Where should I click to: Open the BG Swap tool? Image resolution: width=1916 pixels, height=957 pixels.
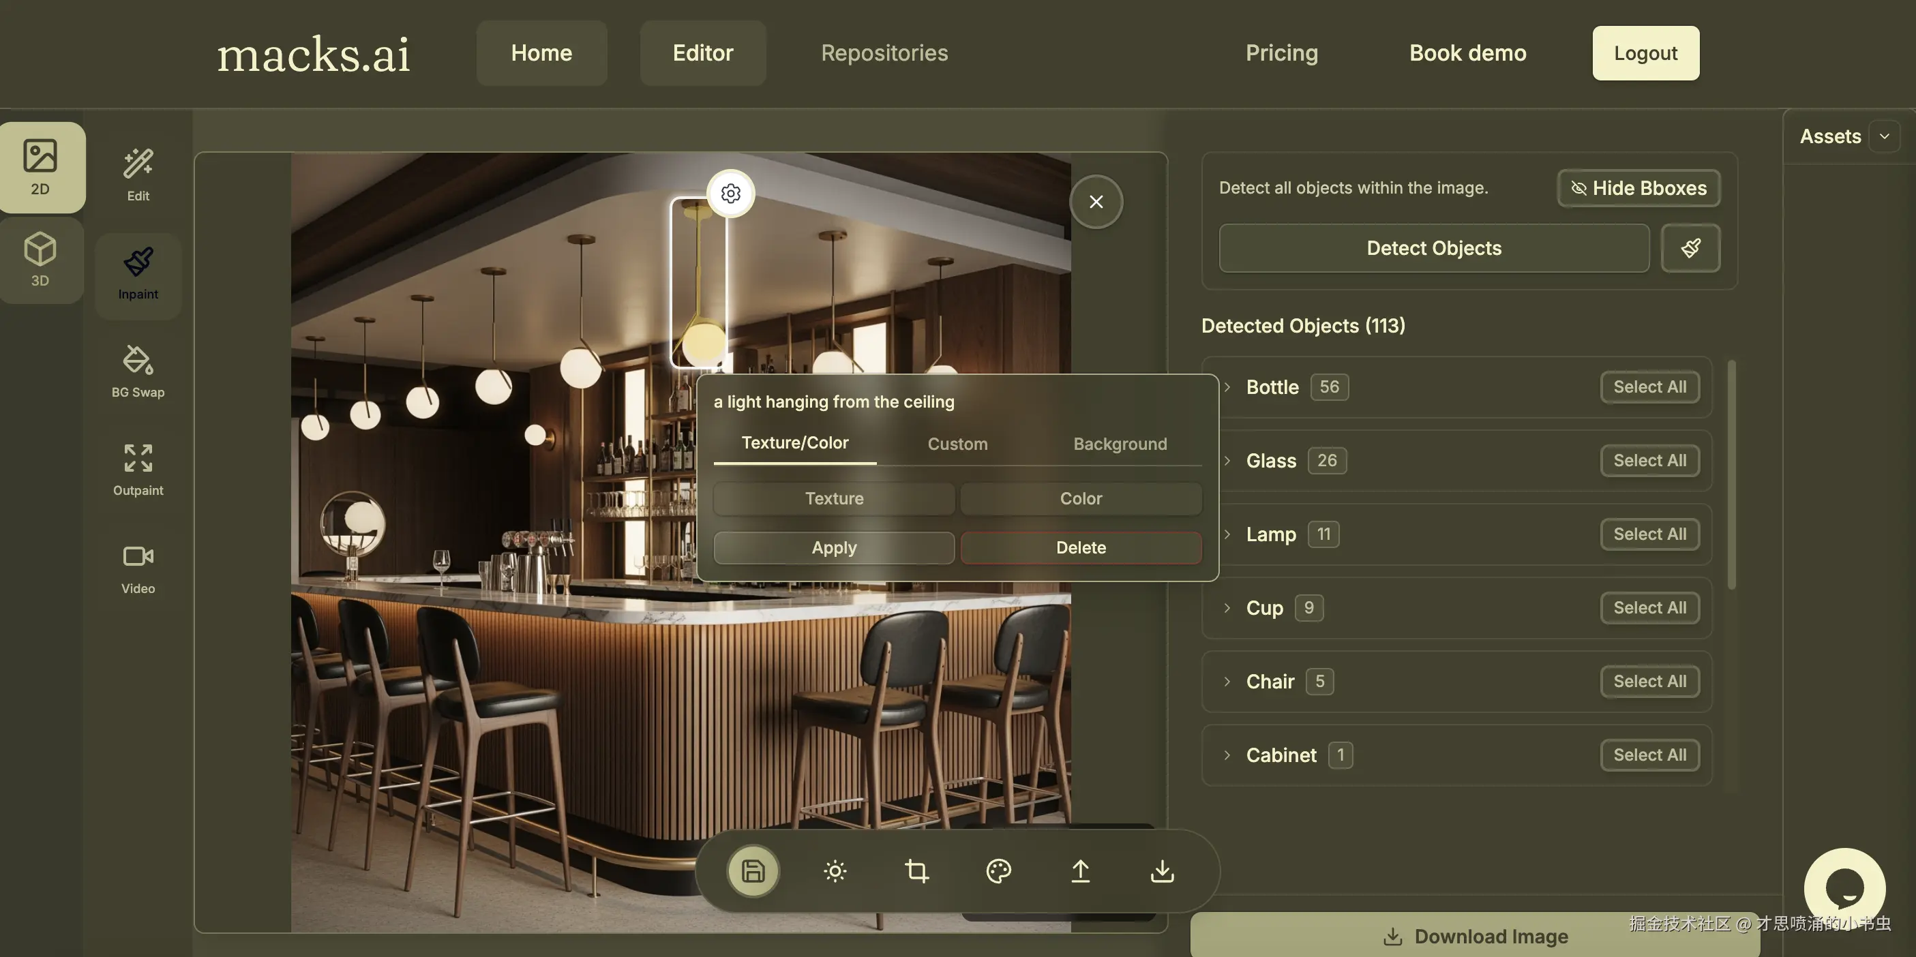tap(138, 371)
